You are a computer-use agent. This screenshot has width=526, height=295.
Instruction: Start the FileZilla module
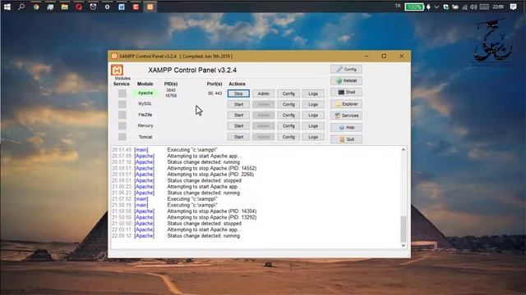click(x=238, y=115)
